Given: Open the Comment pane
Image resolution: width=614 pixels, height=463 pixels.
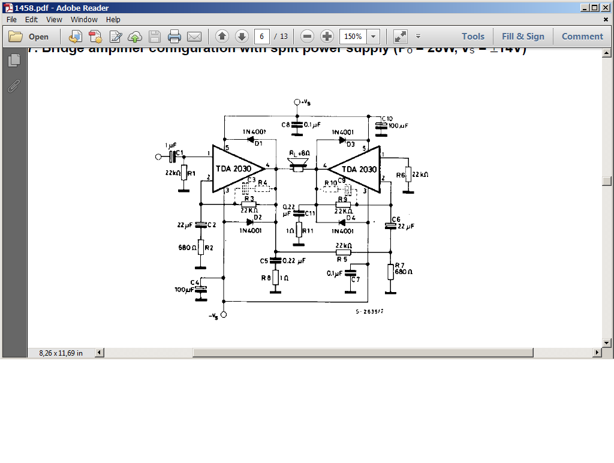Looking at the screenshot, I should (x=583, y=37).
